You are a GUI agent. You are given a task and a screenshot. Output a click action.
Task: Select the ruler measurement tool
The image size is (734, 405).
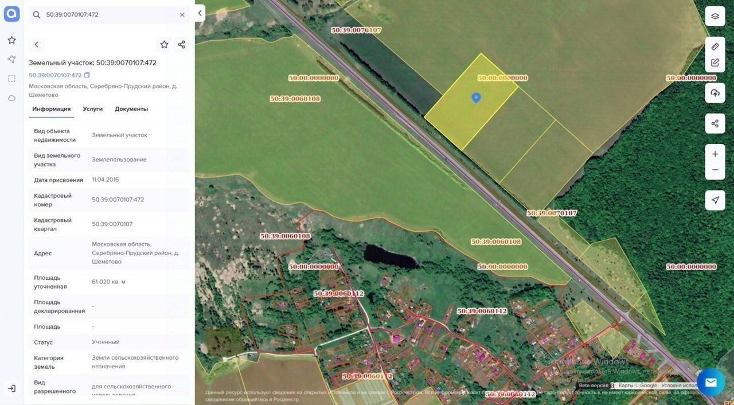[x=715, y=46]
